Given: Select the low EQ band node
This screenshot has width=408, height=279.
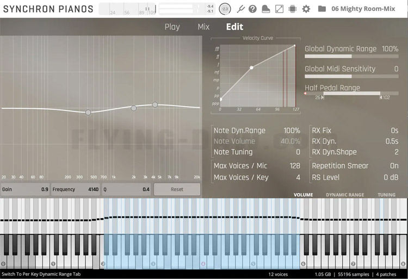Looking at the screenshot, I should pos(88,113).
